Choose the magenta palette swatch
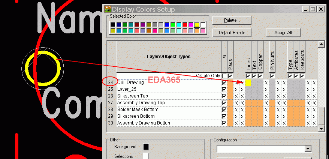The width and height of the screenshot is (329, 159). tap(191, 25)
